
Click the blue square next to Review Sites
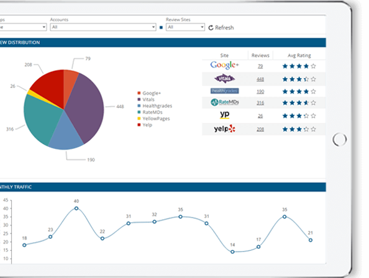pos(161,27)
